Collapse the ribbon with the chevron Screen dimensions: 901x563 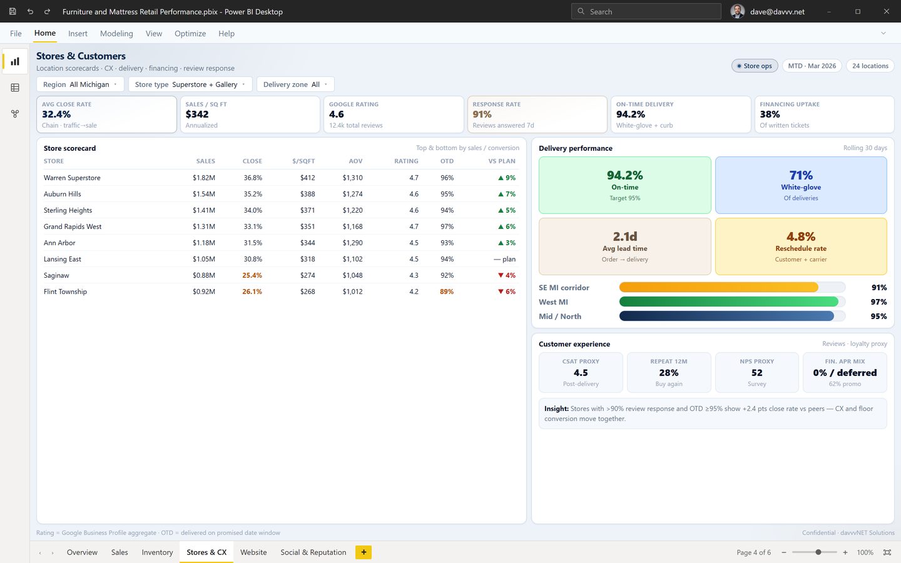tap(883, 33)
